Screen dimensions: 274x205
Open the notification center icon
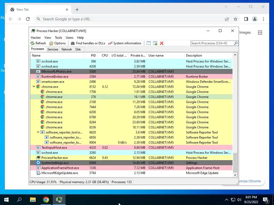click(x=266, y=200)
